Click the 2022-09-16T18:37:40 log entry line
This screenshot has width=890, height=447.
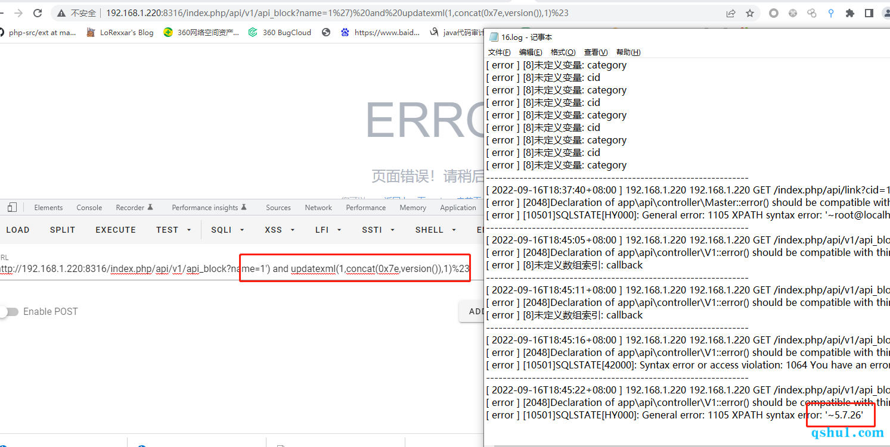pyautogui.click(x=688, y=190)
